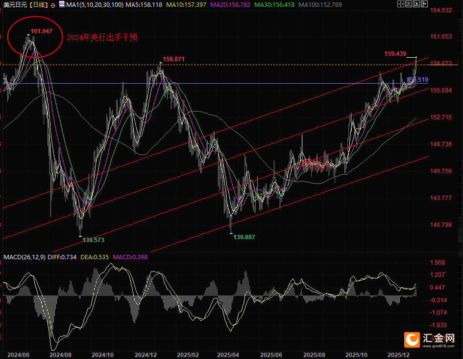Viewport: 463px width, 359px height.
Task: Click the 161.947 high price marker
Action: click(x=41, y=31)
